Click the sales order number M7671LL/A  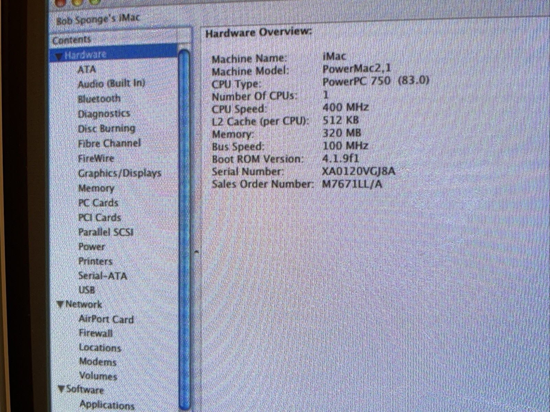tap(352, 184)
